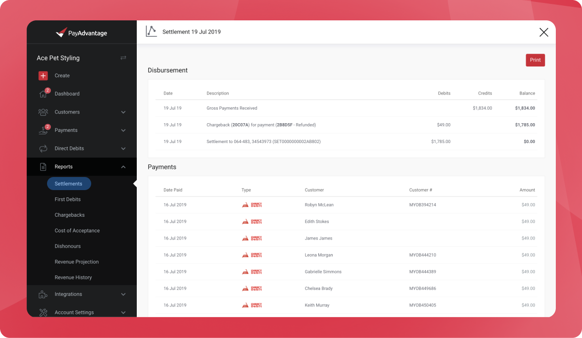
Task: Expand the Customers menu chevron
Action: click(123, 112)
